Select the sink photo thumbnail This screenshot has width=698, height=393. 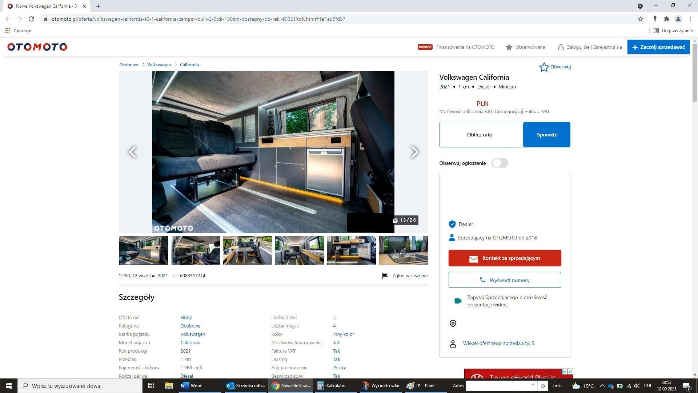pyautogui.click(x=403, y=250)
